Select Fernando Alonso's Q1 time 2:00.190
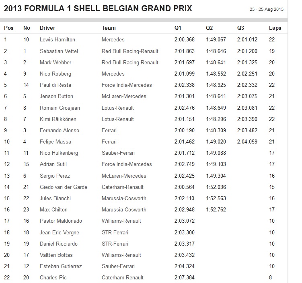The height and width of the screenshot is (283, 302). coord(184,130)
